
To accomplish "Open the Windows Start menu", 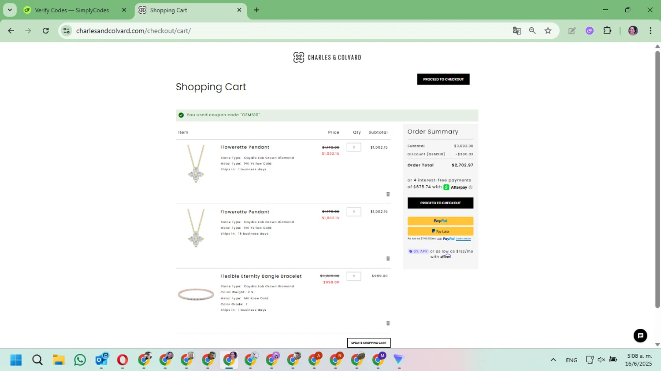I will (16, 360).
